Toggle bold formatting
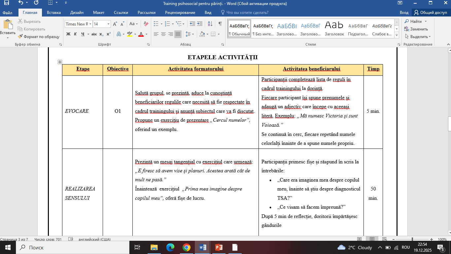 click(x=68, y=34)
